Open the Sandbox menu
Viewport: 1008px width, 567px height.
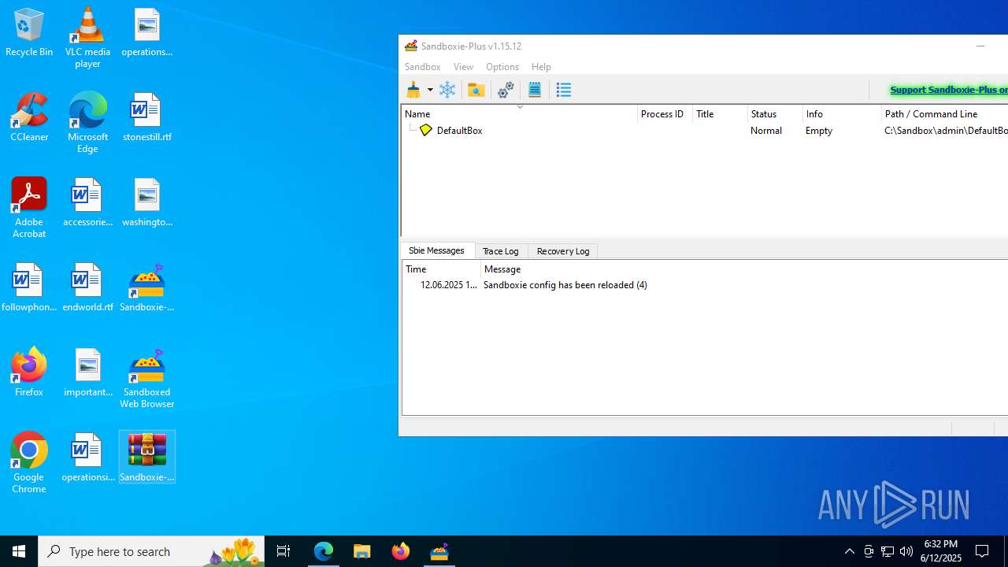423,67
